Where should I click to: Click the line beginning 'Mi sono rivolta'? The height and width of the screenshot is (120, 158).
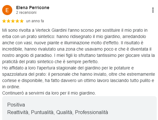point(75,30)
